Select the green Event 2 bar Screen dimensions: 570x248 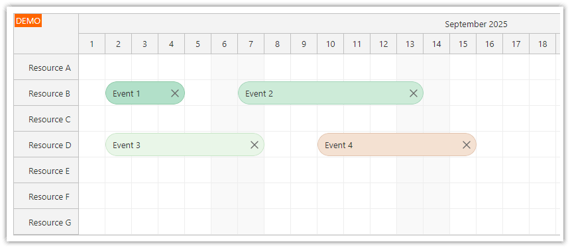[x=331, y=93]
